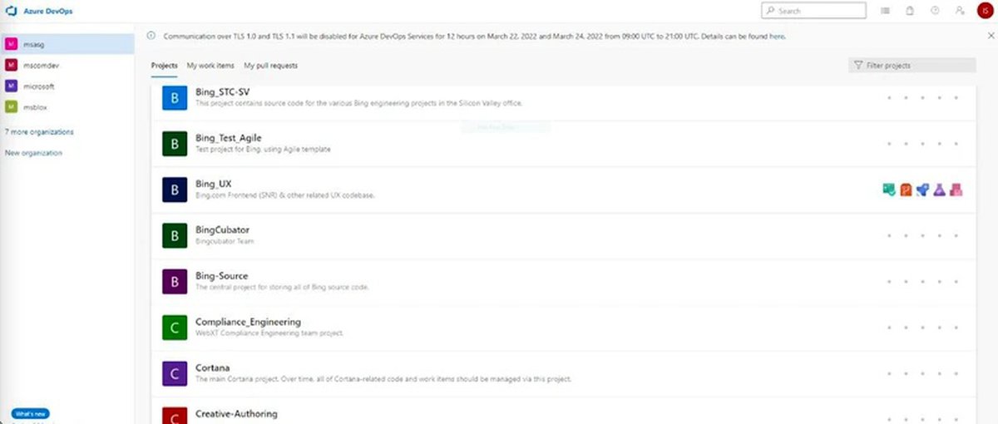Click the 'here' link in TLS banner
This screenshot has height=424, width=998.
click(x=777, y=37)
